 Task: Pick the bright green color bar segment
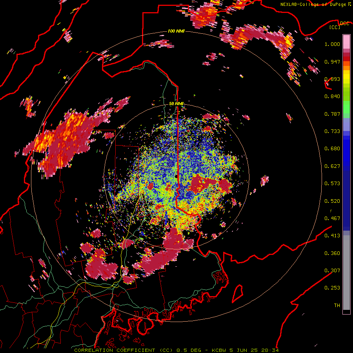pyautogui.click(x=346, y=107)
